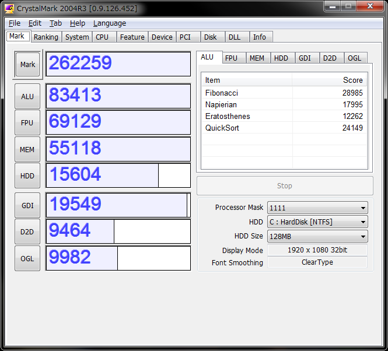Viewport: 388px width, 351px height.
Task: Open the Language menu
Action: 109,23
